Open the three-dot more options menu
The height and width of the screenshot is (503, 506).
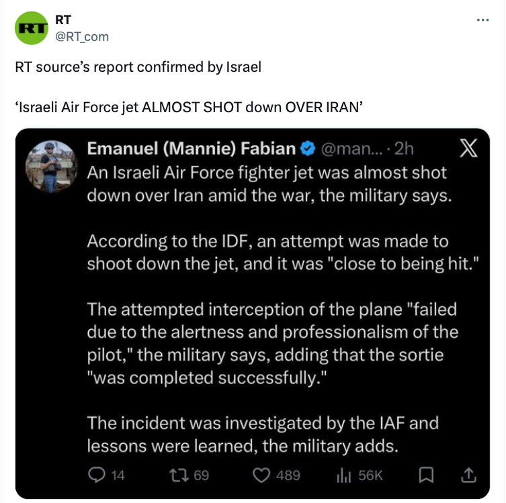(482, 19)
